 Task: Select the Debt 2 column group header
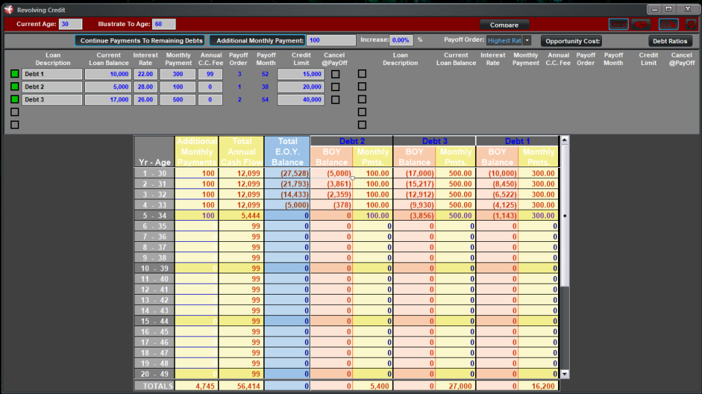tap(352, 141)
